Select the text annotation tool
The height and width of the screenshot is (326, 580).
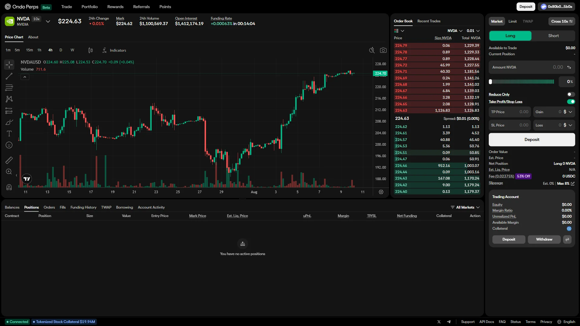pyautogui.click(x=9, y=134)
